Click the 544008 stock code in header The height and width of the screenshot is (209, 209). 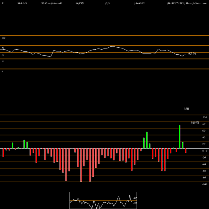point(140,3)
